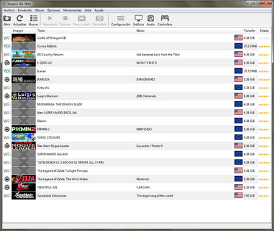Select the SUPER MARIO GALAXY title
This screenshot has height=231, width=274.
click(x=52, y=154)
